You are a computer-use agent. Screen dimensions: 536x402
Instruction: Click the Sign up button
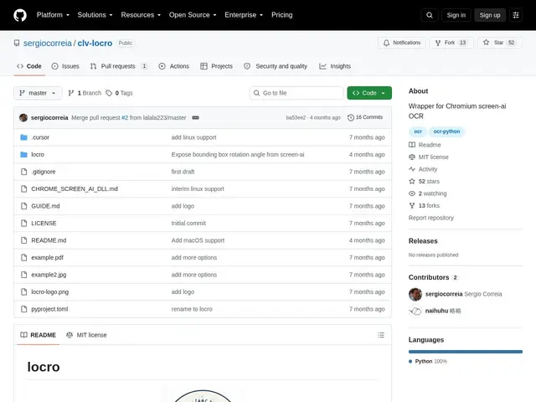point(490,15)
